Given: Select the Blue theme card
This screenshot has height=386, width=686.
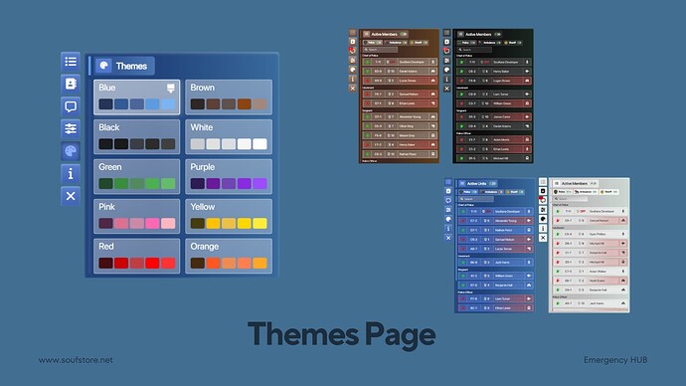Looking at the screenshot, I should click(136, 97).
